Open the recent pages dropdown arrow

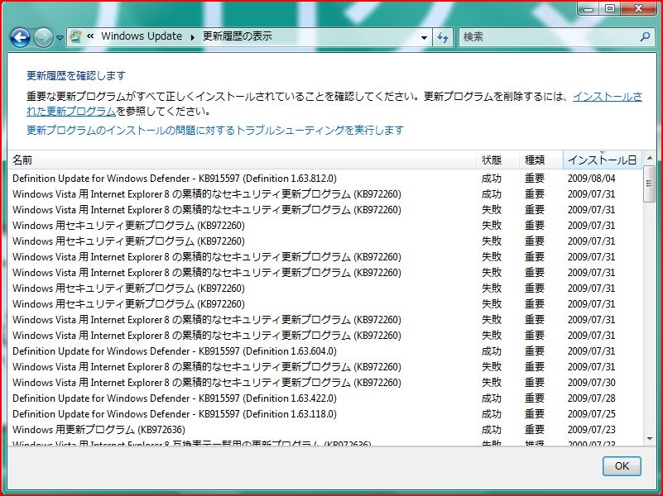[60, 38]
